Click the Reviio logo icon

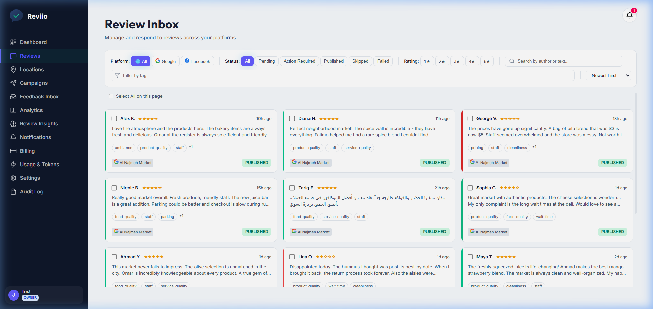click(x=16, y=16)
